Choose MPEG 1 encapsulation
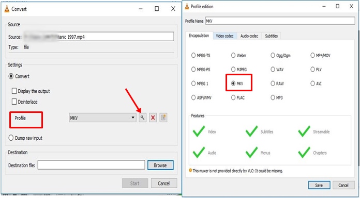 coord(193,84)
